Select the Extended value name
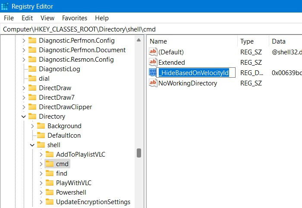Image resolution: width=302 pixels, height=208 pixels. (172, 63)
